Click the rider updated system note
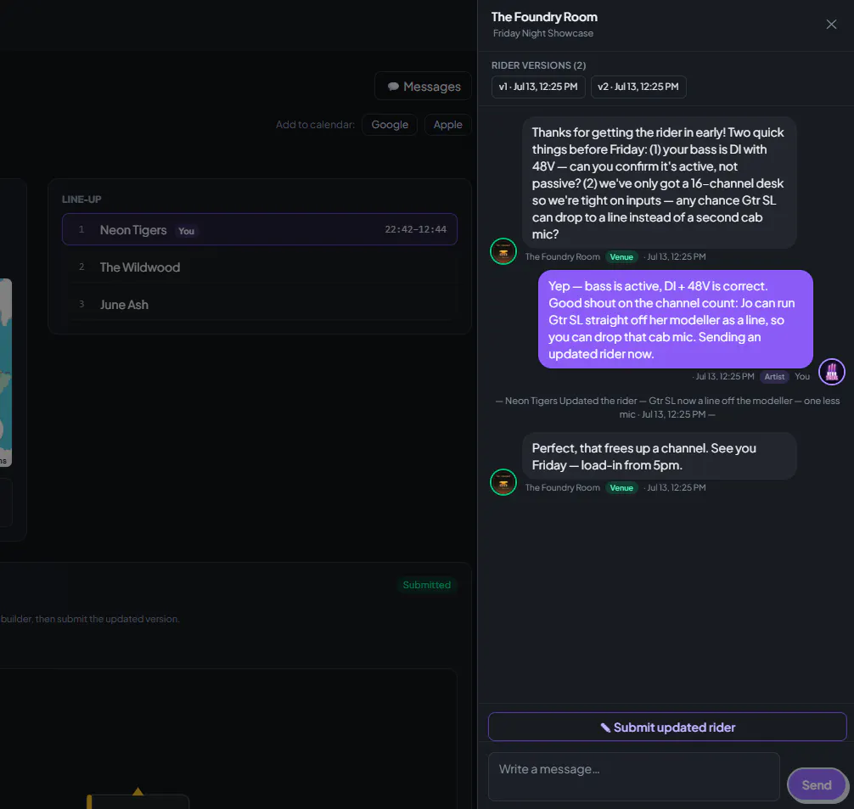This screenshot has width=854, height=809. click(x=667, y=407)
